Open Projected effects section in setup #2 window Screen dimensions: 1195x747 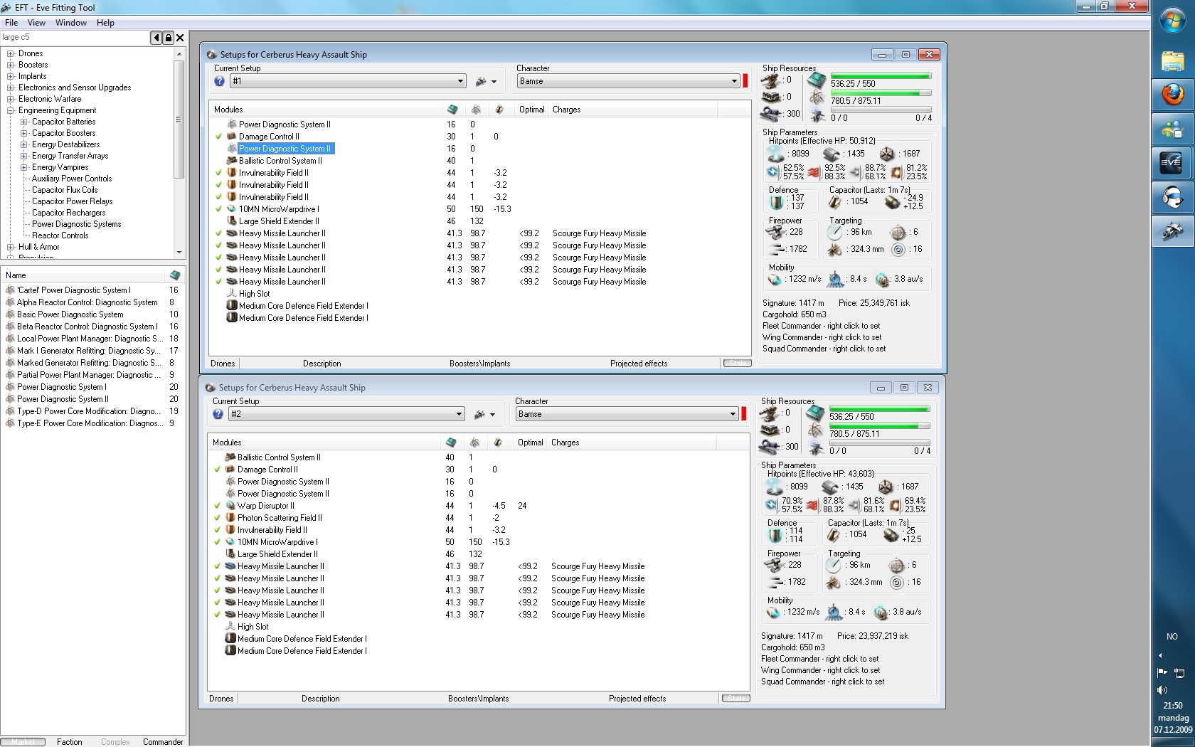(637, 699)
